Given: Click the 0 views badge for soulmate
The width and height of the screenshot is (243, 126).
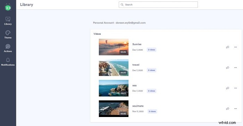Looking at the screenshot, I should coord(152,111).
